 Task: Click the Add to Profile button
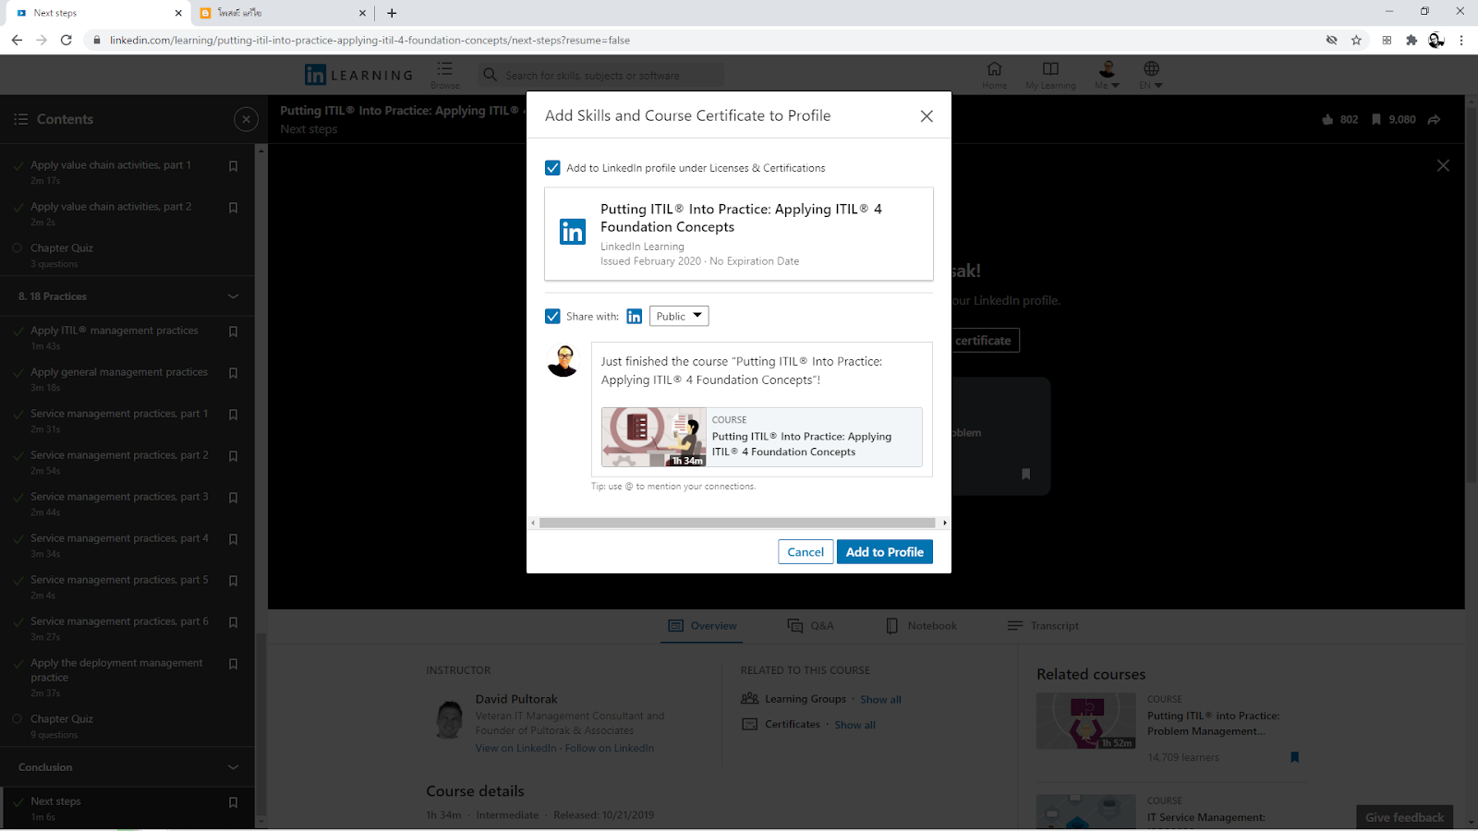pos(884,552)
